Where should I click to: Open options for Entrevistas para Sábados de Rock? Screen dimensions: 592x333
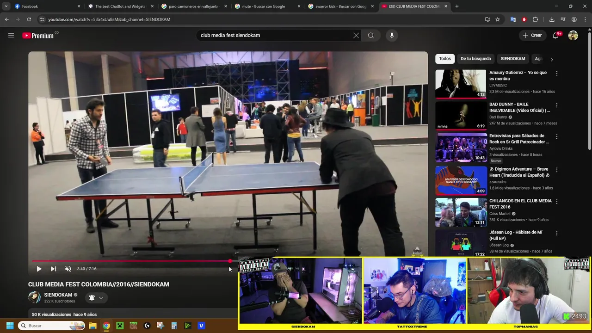point(557,136)
